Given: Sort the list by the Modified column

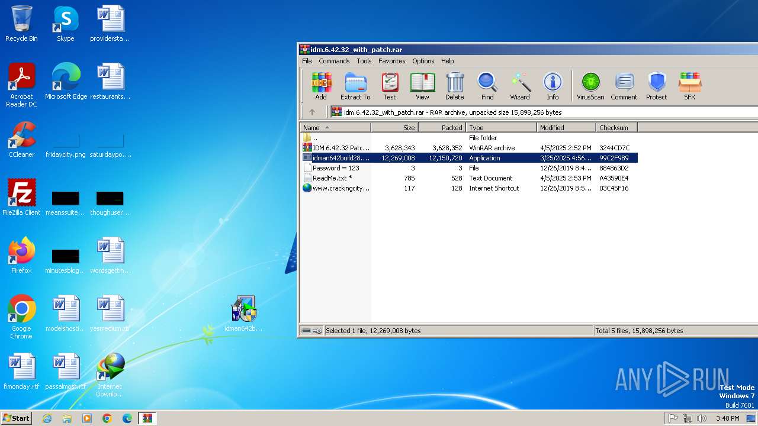Looking at the screenshot, I should [566, 127].
